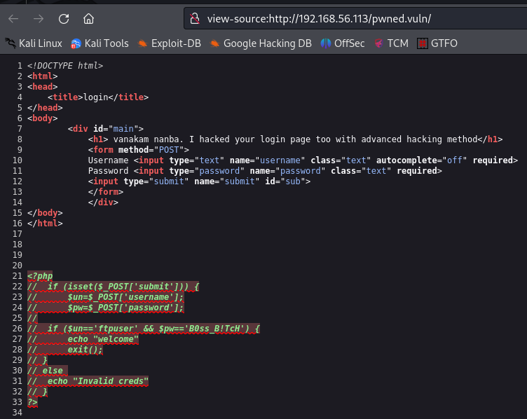527x419 pixels.
Task: Click the h1 'vanakam nanba' line
Action: (x=294, y=139)
